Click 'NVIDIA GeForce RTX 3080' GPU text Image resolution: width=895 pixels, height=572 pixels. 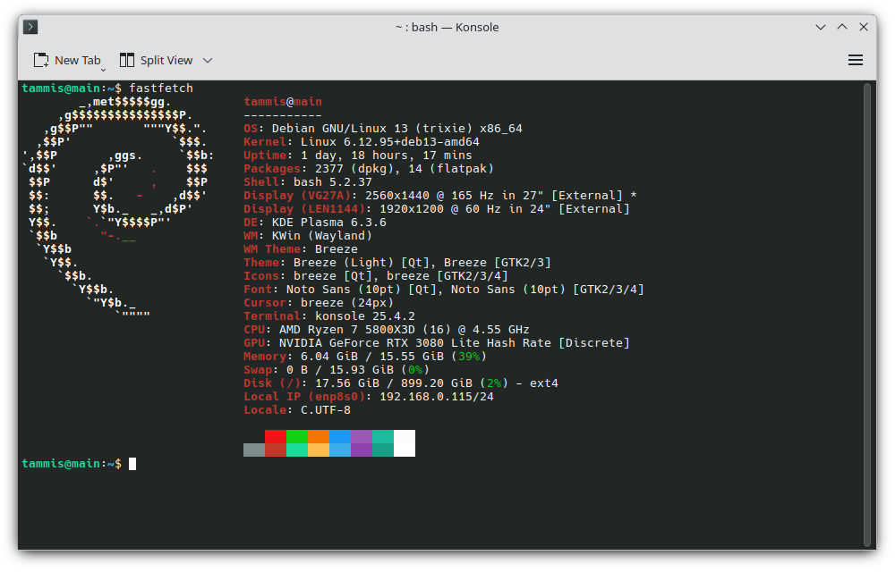click(362, 343)
